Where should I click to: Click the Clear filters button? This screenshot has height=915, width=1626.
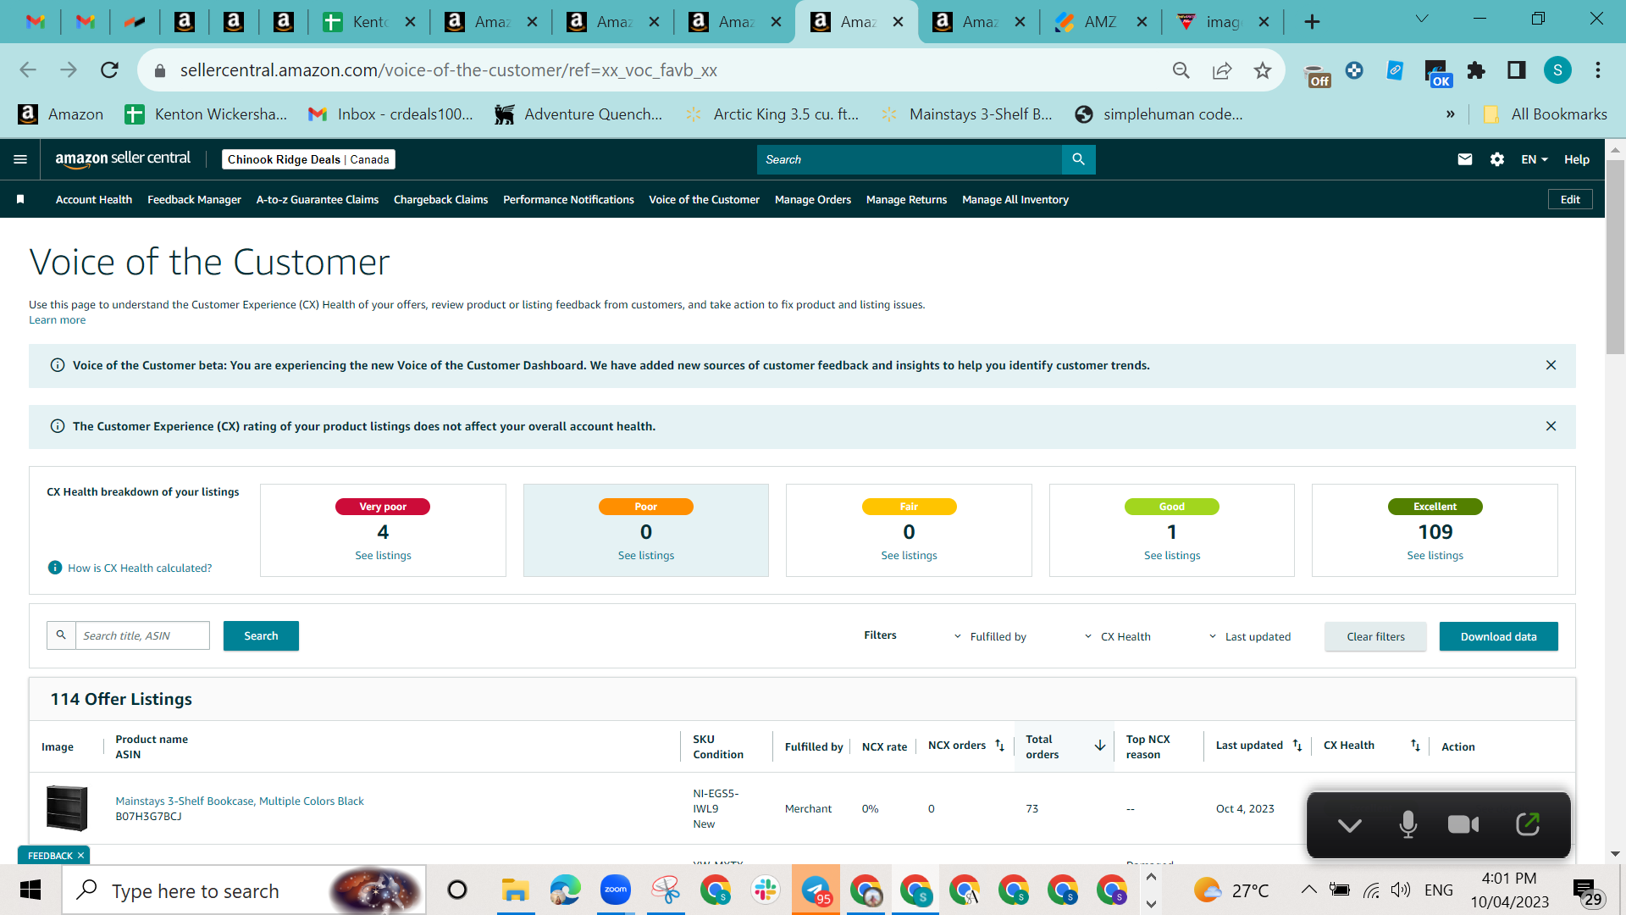point(1375,636)
